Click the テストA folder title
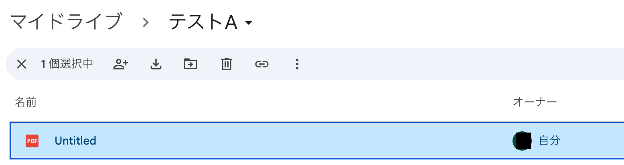624x165 pixels. point(203,22)
